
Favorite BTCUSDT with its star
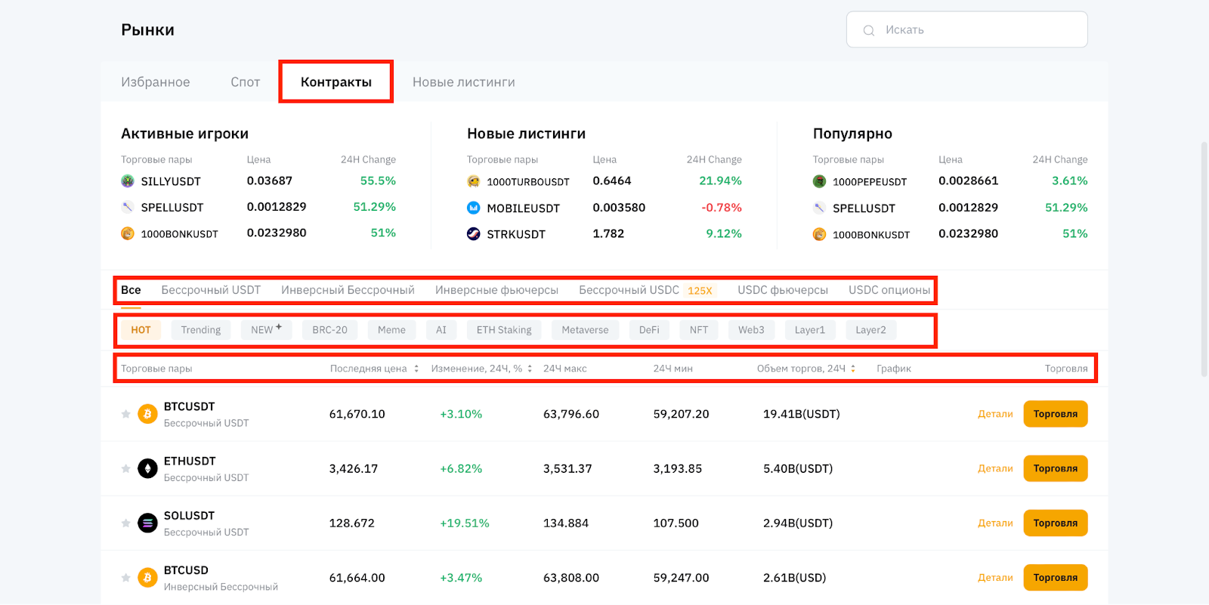[126, 414]
